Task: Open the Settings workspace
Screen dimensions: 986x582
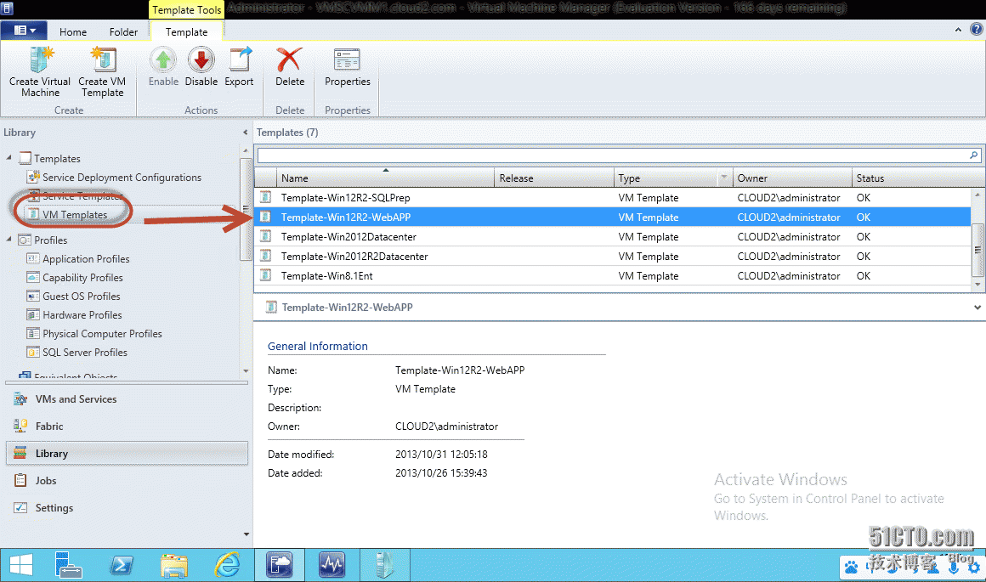Action: pos(127,507)
